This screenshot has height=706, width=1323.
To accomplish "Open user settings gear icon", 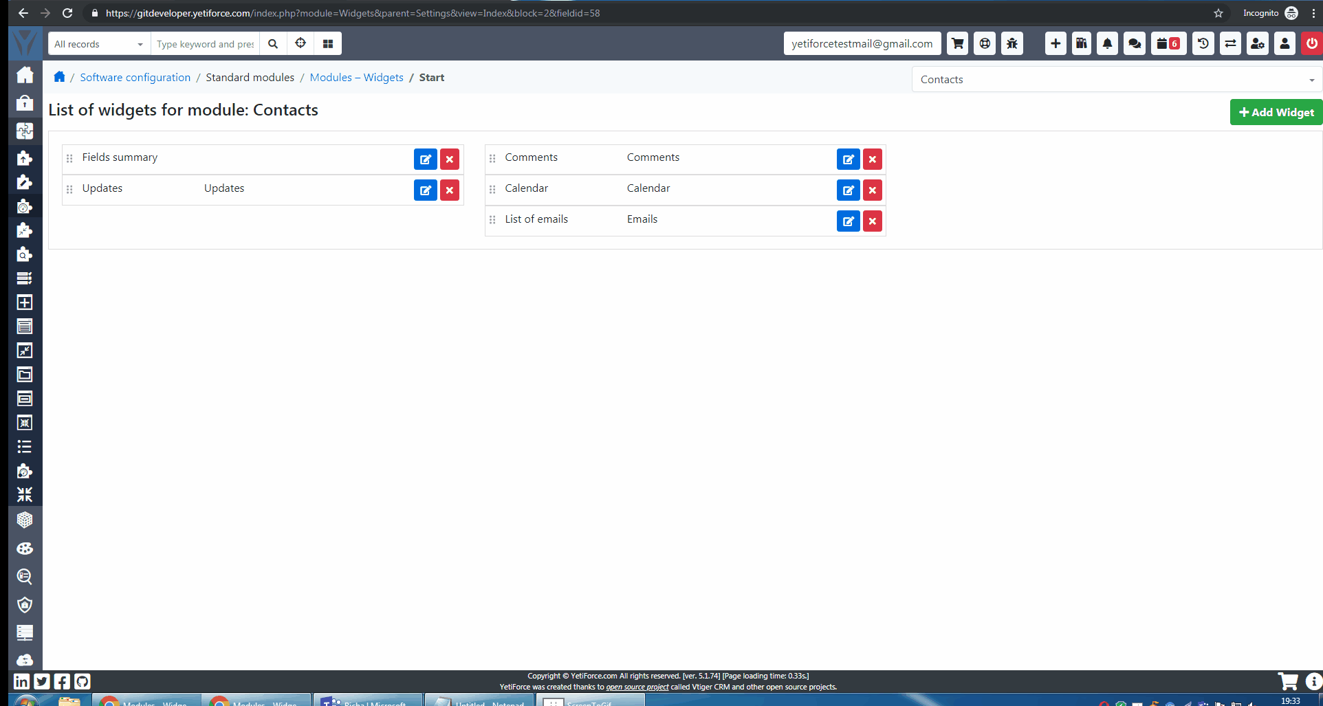I will 1258,44.
